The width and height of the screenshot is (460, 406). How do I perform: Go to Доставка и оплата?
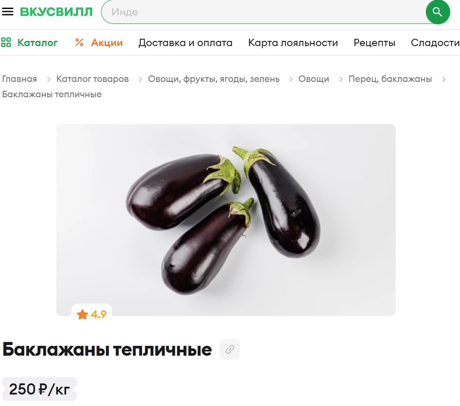coord(186,43)
